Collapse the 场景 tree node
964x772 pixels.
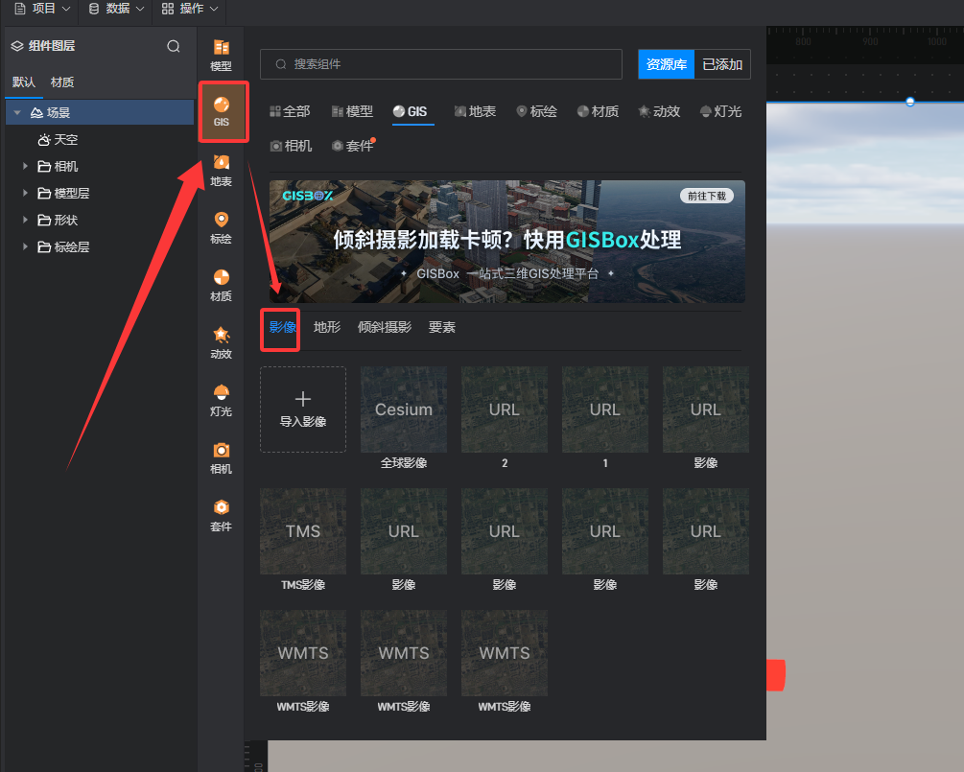(x=17, y=112)
